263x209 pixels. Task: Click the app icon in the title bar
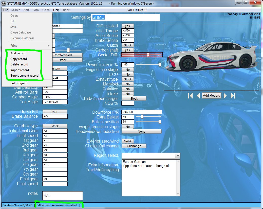(4, 3)
